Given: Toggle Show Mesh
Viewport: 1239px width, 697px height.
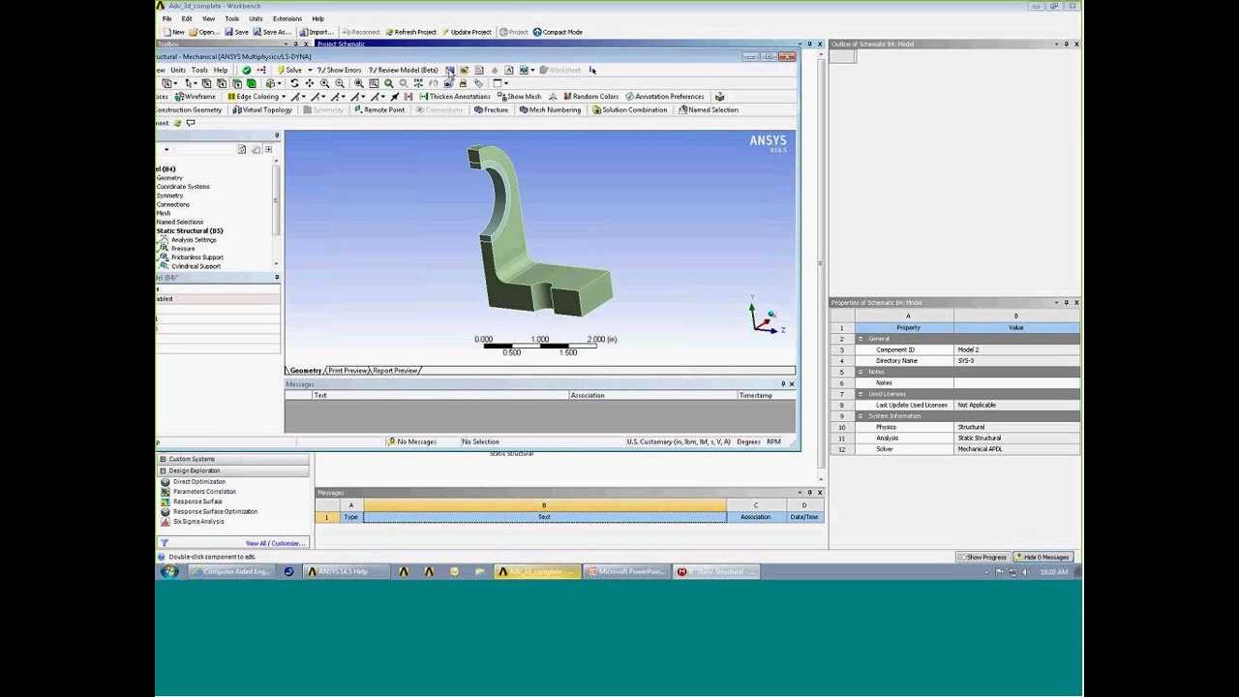Looking at the screenshot, I should click(x=520, y=97).
